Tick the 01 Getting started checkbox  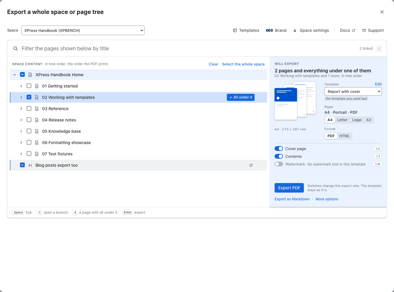pos(29,86)
